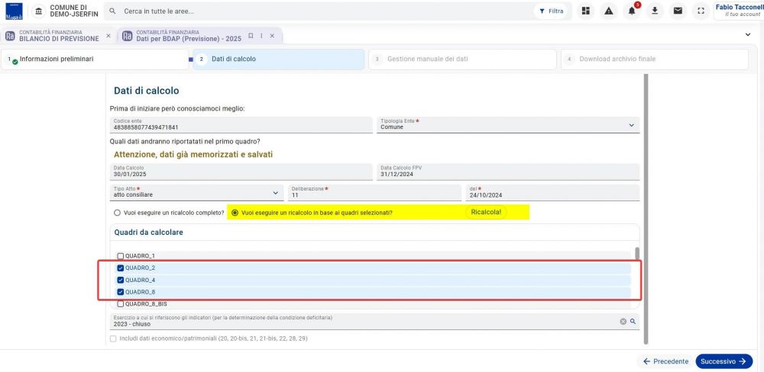Tick the QUADRO_1 checkbox
This screenshot has height=372, width=764.
click(121, 256)
